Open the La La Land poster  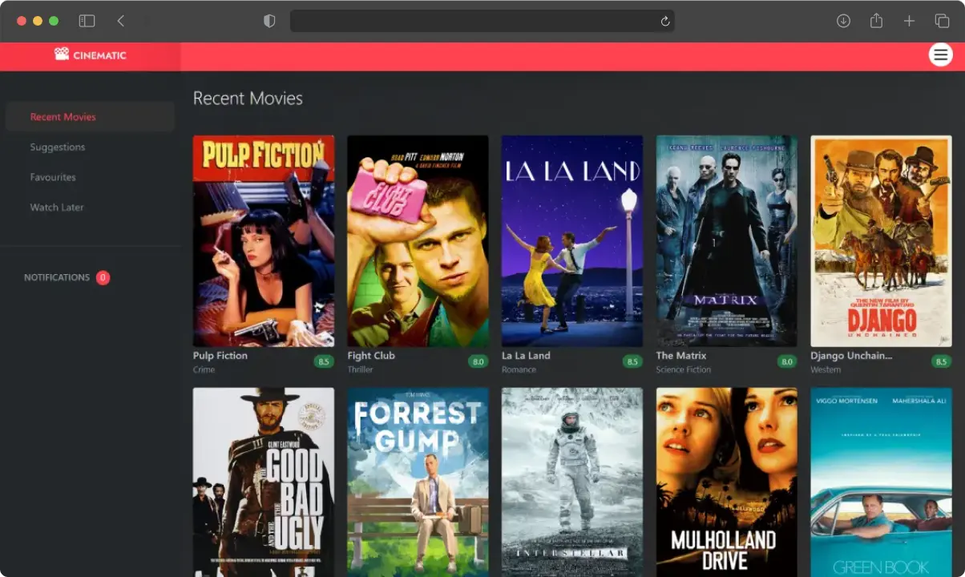coord(572,241)
